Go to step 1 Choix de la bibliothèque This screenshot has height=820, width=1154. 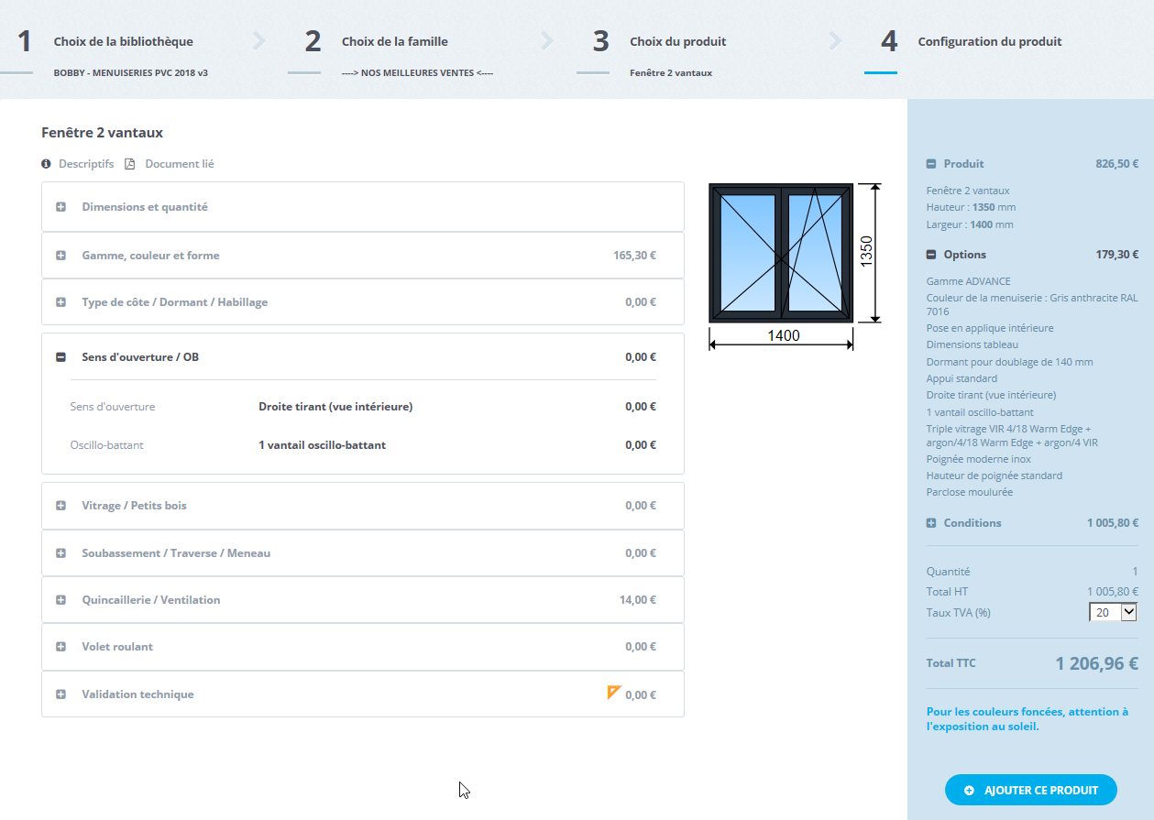click(x=123, y=41)
